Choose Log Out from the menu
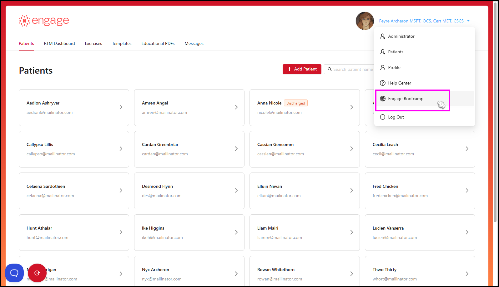 (x=425, y=117)
